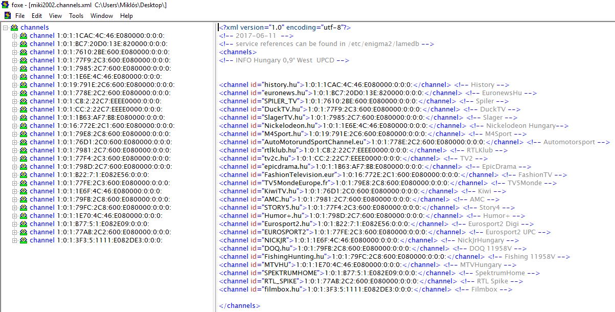
Task: Open the Help menu
Action: click(126, 16)
